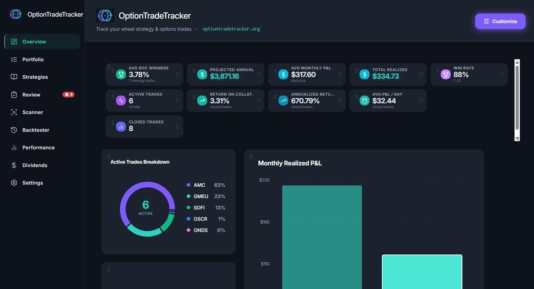Show info for Return on Collat. card
This screenshot has width=534, height=289.
coord(259,100)
